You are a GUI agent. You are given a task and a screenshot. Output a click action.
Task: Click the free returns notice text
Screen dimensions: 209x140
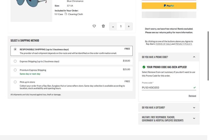pos(169,31)
